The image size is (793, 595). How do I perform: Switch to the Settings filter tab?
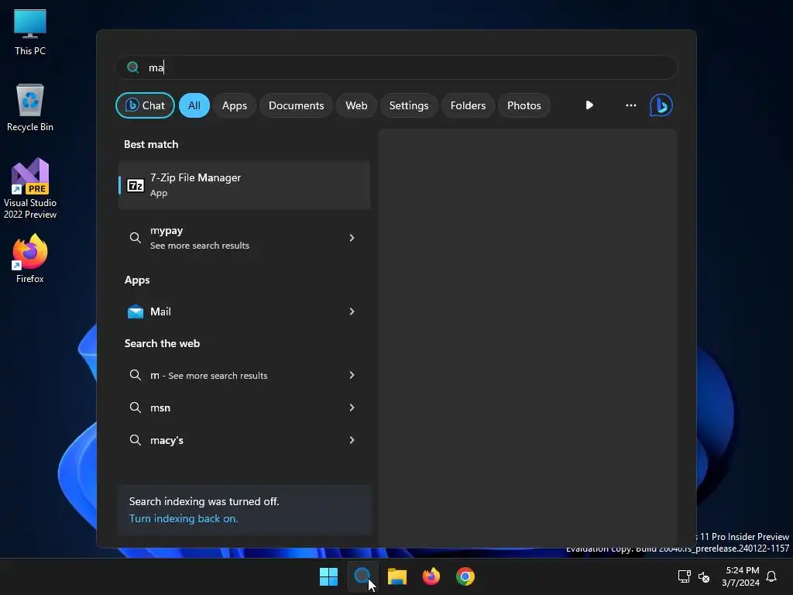(x=409, y=105)
